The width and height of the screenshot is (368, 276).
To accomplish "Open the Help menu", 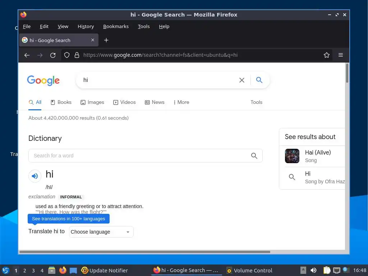I will [x=164, y=27].
